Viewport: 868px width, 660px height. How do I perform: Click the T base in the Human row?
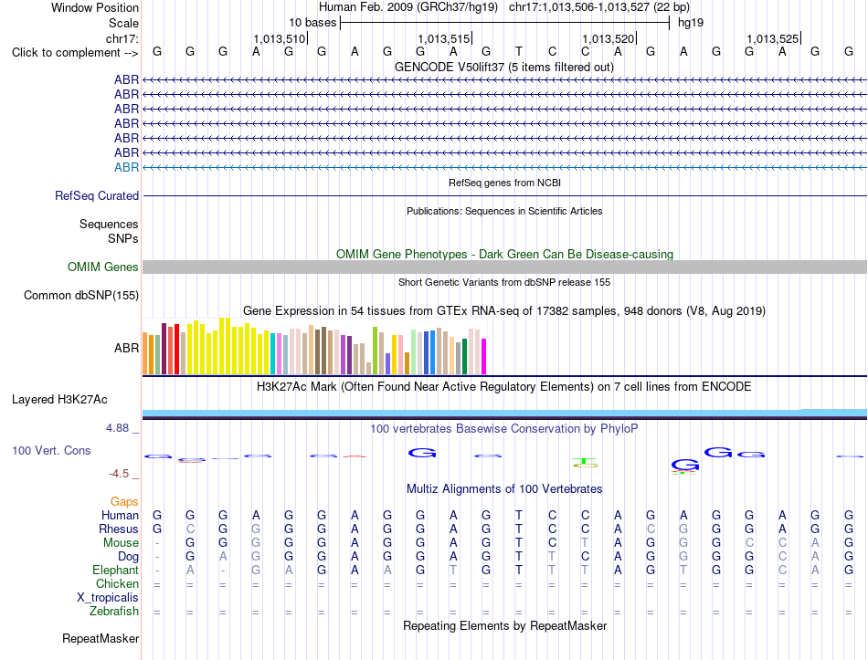(519, 516)
